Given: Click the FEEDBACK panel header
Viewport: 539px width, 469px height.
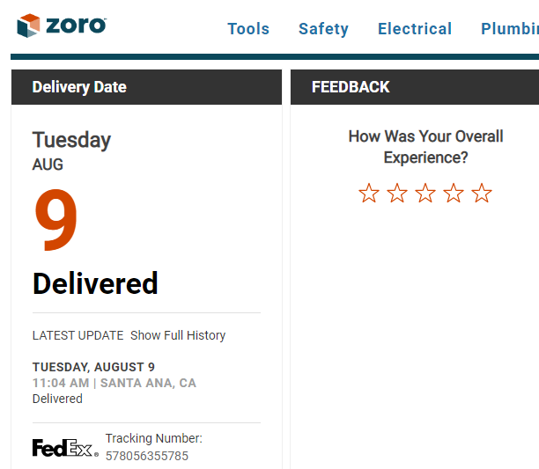Looking at the screenshot, I should coord(415,87).
